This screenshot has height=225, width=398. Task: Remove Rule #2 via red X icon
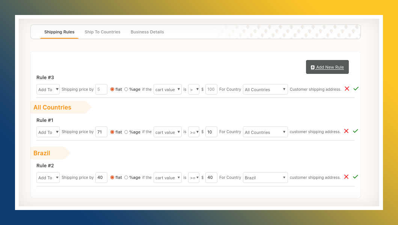[346, 177]
